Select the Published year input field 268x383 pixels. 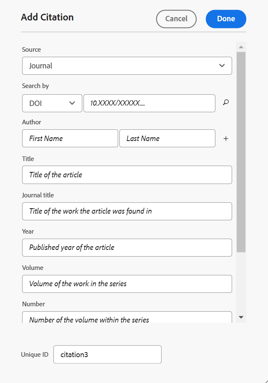coord(127,247)
